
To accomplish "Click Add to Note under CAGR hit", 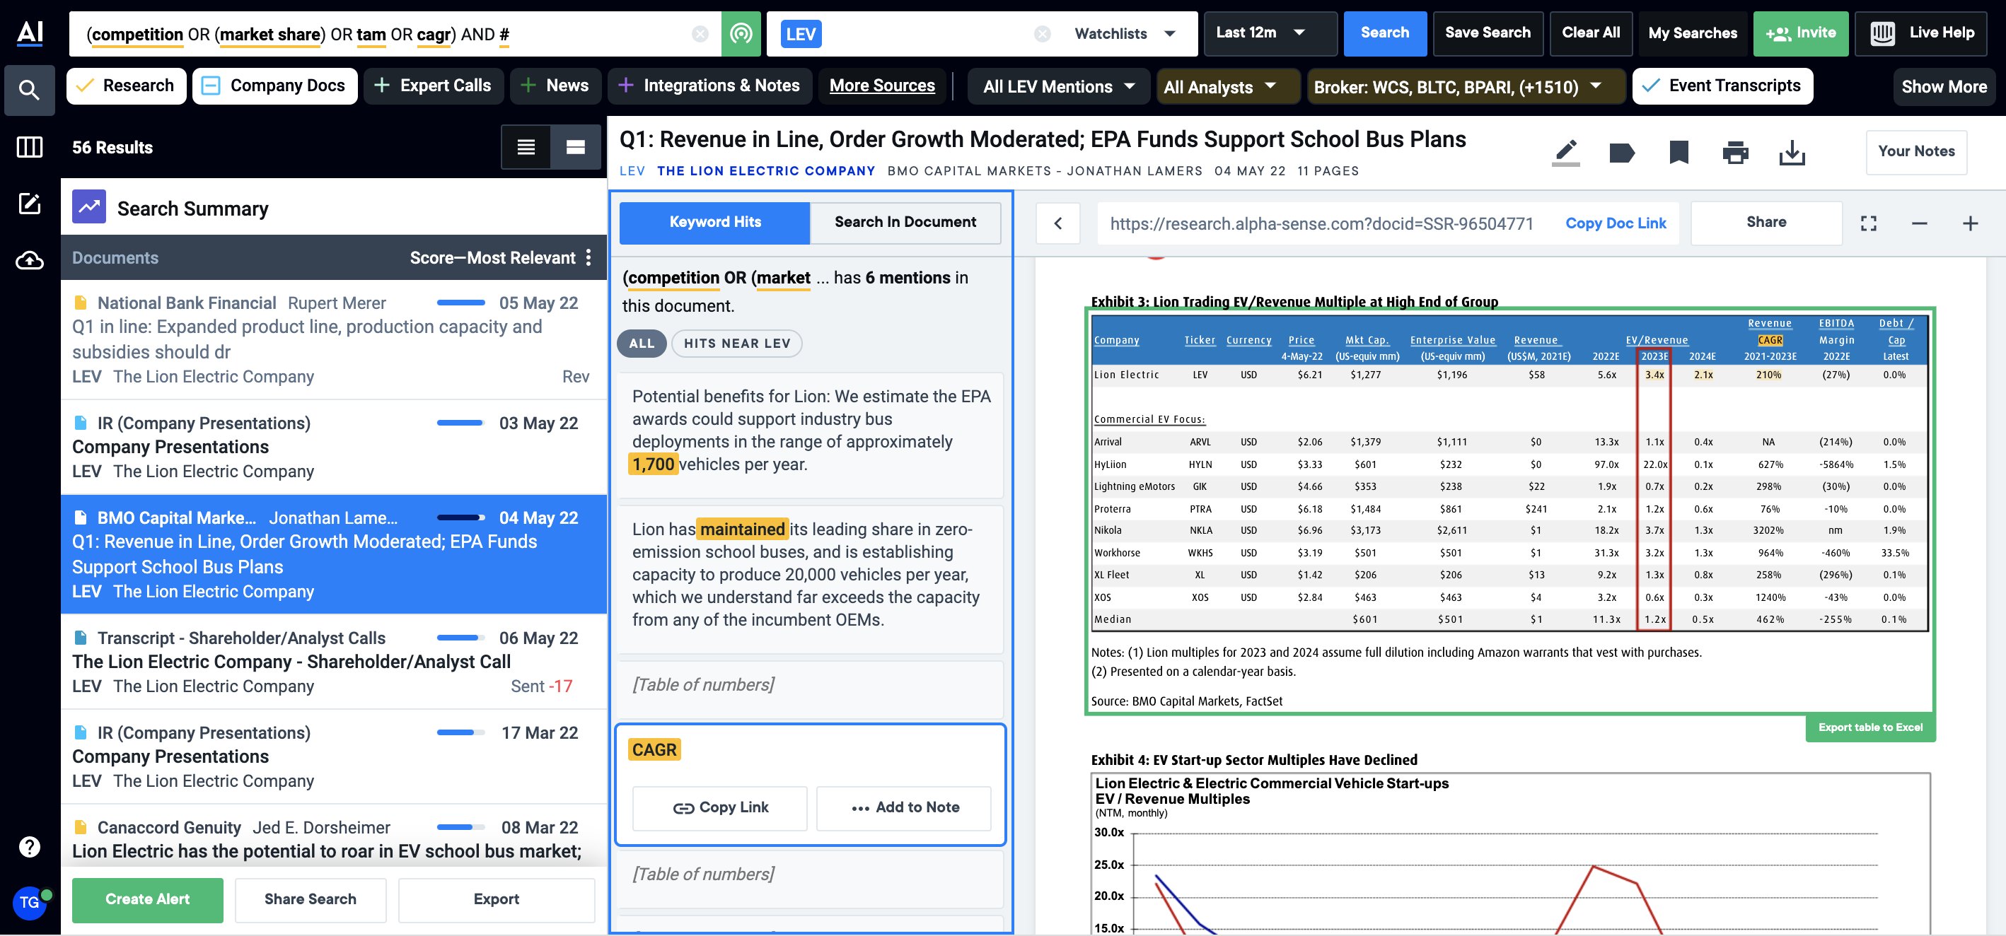I will coord(903,807).
